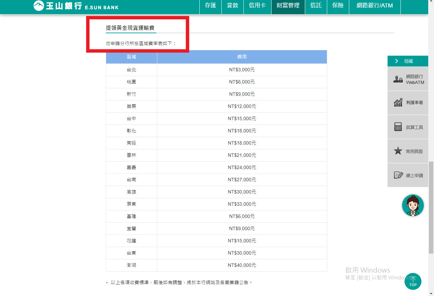
Task: Open the WebATM person-lock icon
Action: (x=398, y=79)
